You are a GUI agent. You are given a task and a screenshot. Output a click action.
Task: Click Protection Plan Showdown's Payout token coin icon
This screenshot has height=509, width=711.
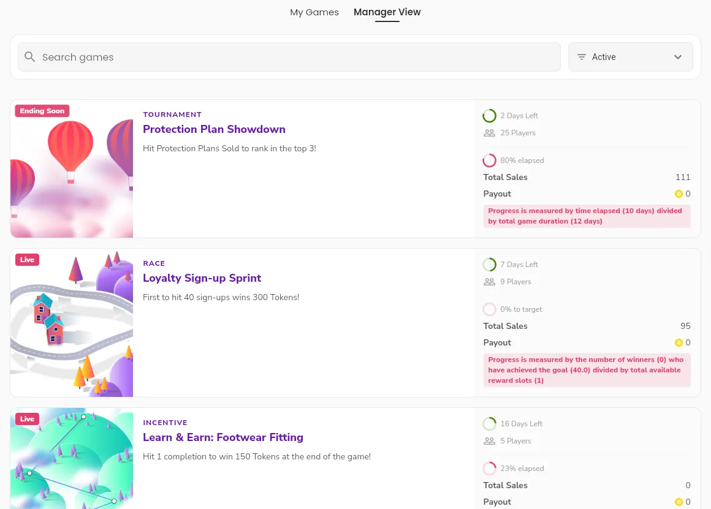pyautogui.click(x=679, y=194)
